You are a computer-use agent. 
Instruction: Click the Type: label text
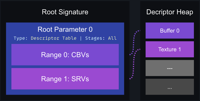pos(21,38)
